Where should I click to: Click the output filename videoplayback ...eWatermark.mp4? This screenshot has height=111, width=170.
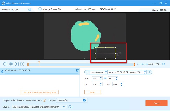tap(26, 100)
